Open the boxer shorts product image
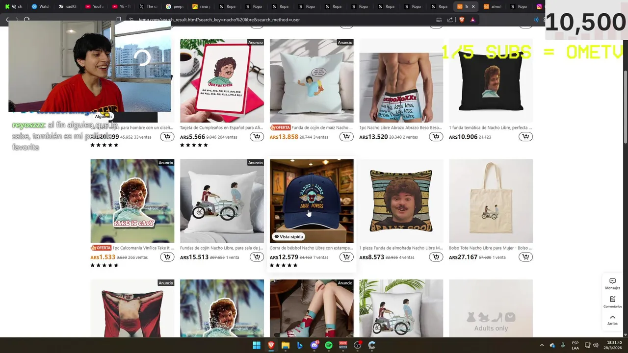Image resolution: width=628 pixels, height=353 pixels. 401,80
